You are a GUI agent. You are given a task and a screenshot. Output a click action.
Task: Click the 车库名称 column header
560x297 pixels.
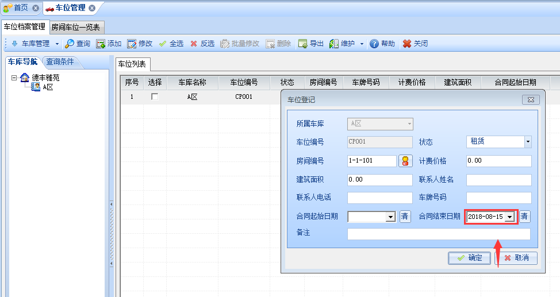[x=193, y=83]
